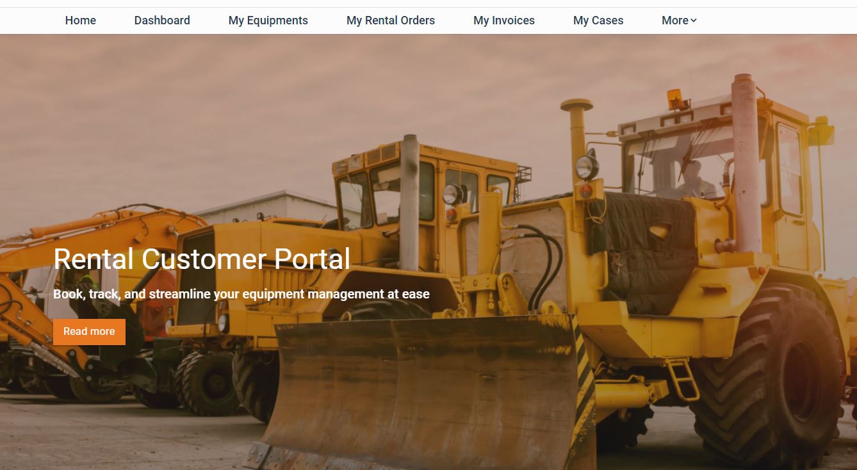
Task: Click the Rental Customer Portal heading
Action: pos(202,259)
